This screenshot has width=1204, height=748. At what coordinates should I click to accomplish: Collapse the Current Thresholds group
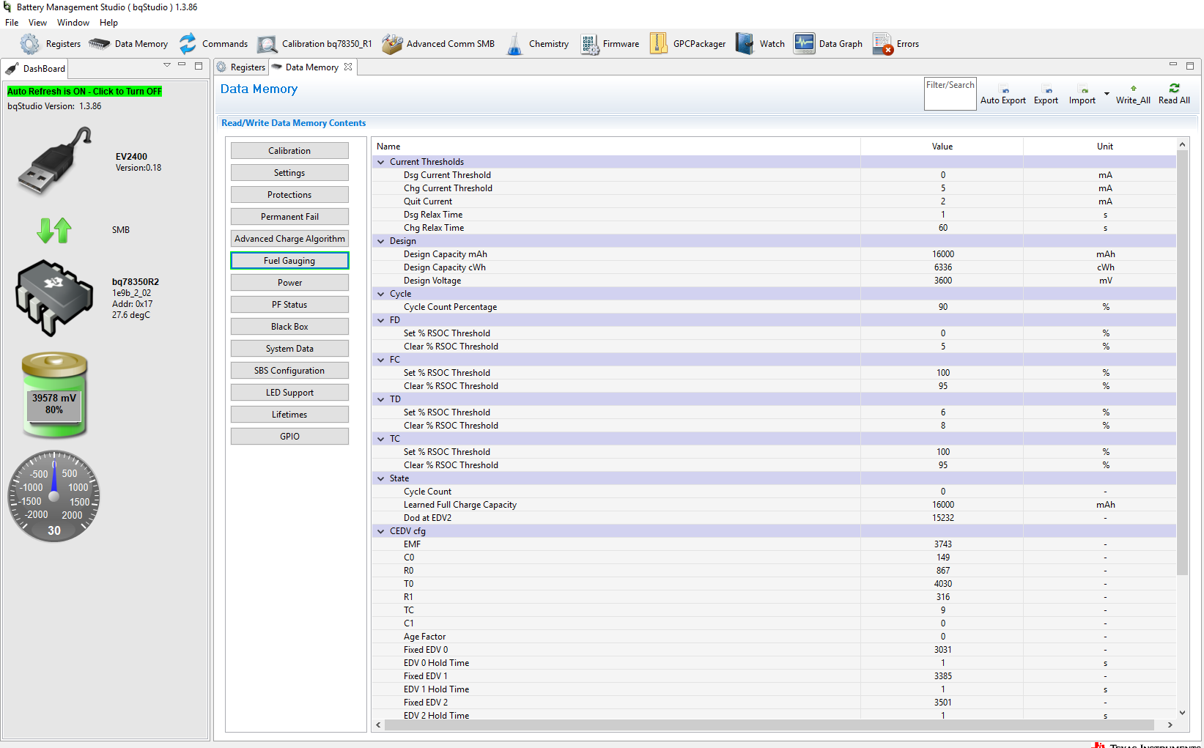[380, 162]
